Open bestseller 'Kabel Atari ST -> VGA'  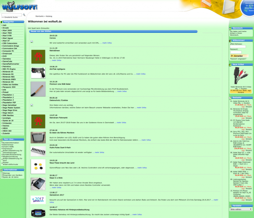click(242, 154)
